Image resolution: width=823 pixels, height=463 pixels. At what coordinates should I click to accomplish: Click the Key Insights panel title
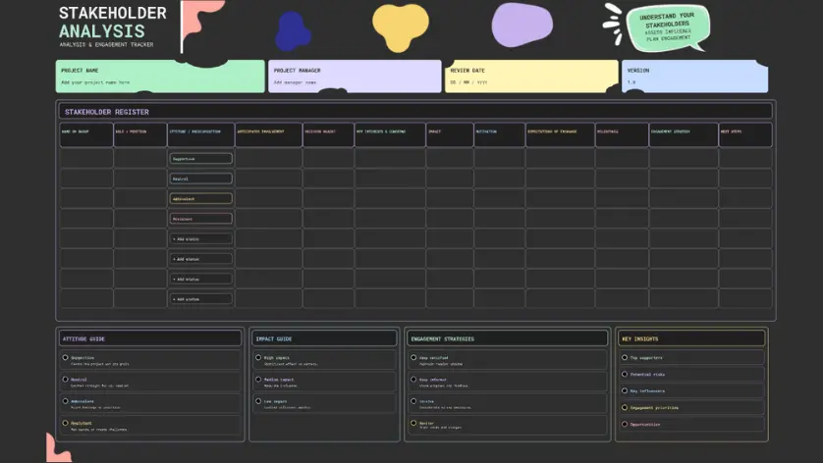pyautogui.click(x=639, y=339)
